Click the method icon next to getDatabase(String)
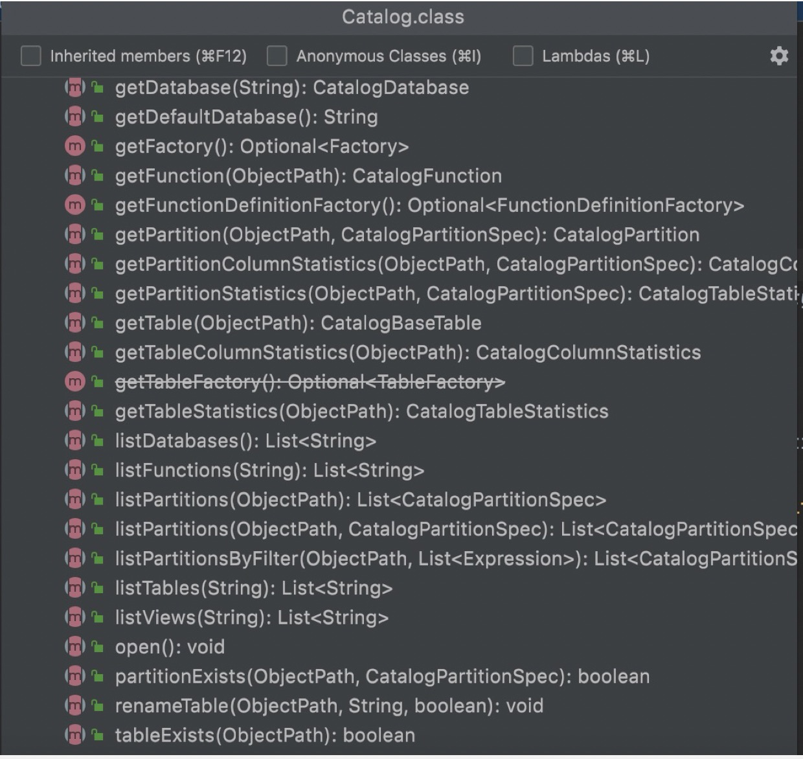 pyautogui.click(x=76, y=87)
